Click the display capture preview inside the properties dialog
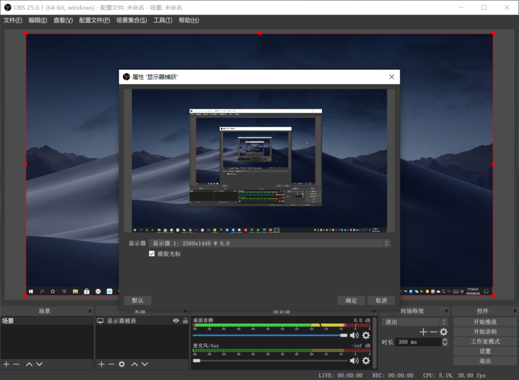This screenshot has width=519, height=380. tap(259, 161)
